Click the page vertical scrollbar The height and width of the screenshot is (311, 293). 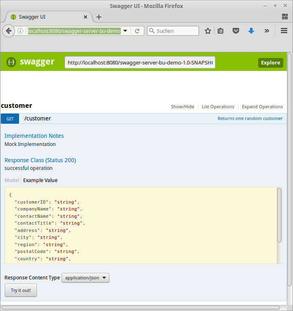click(290, 169)
